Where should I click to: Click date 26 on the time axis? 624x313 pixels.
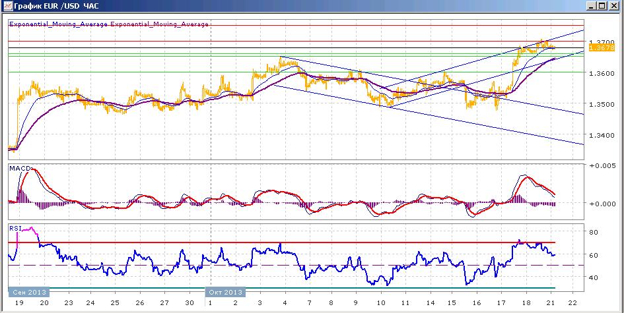(140, 302)
